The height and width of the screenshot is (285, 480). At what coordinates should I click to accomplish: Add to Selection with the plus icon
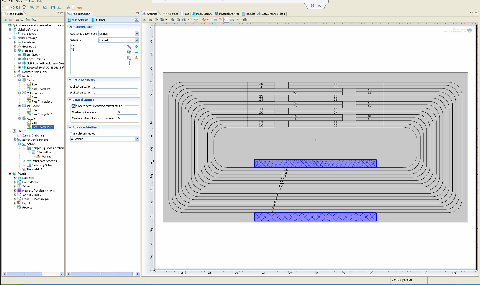pyautogui.click(x=136, y=47)
